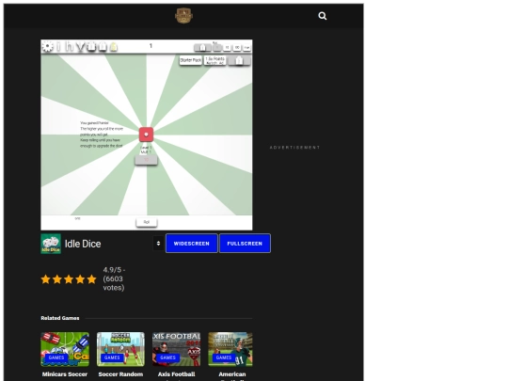Screen dimensions: 508x381
Task: Open the 'Soccer Random' title link
Action: pos(120,374)
